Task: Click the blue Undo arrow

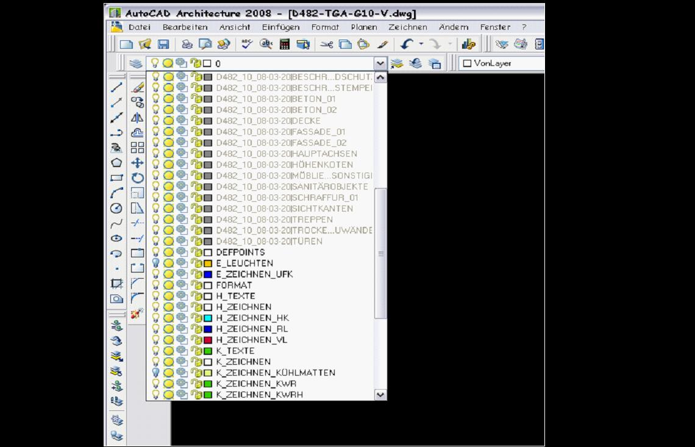Action: [x=407, y=44]
